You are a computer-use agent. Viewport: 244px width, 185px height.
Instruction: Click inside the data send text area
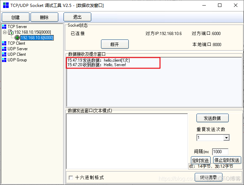[x=127, y=141]
